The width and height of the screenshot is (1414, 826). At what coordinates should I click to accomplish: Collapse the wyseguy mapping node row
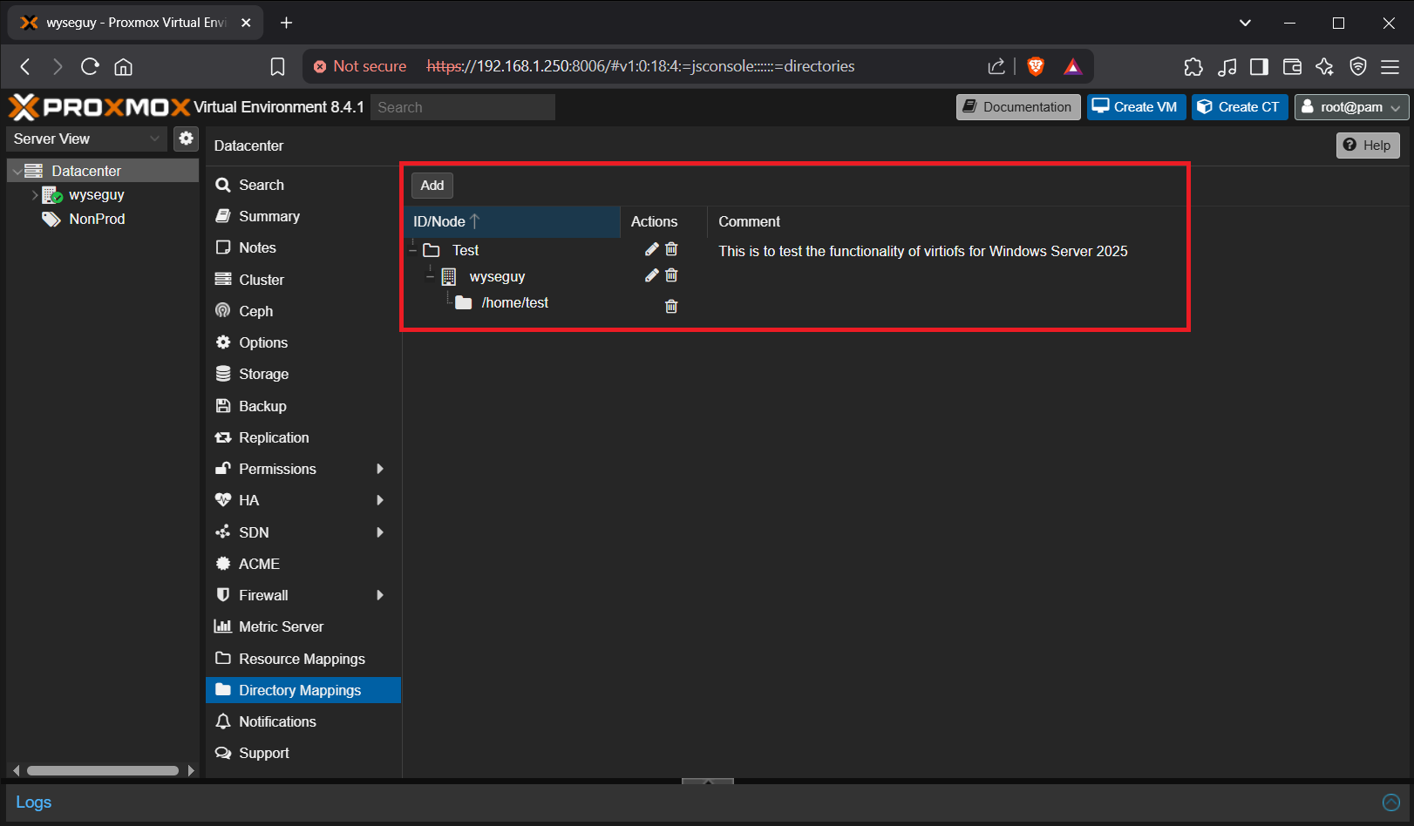click(x=431, y=276)
